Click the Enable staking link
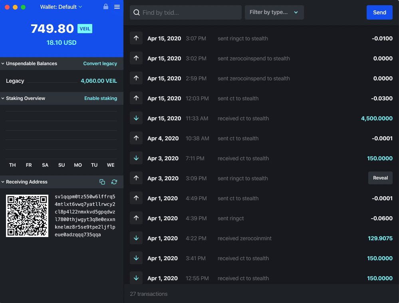399x303 pixels. pyautogui.click(x=101, y=98)
